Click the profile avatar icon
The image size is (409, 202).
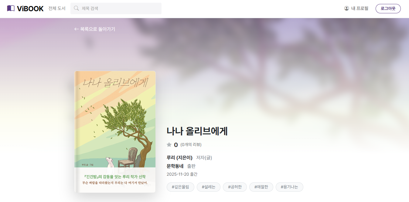346,8
